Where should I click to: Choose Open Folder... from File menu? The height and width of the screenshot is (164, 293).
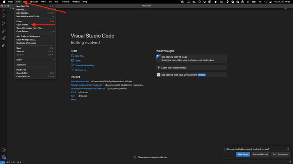[23, 25]
